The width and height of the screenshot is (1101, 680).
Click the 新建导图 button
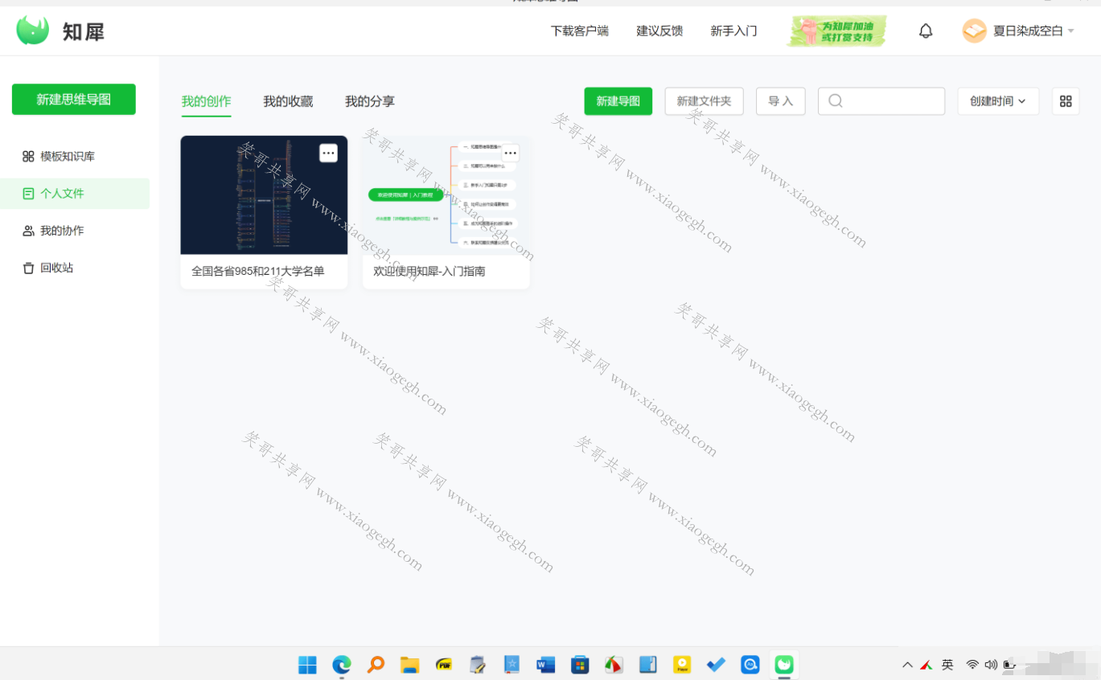click(618, 101)
